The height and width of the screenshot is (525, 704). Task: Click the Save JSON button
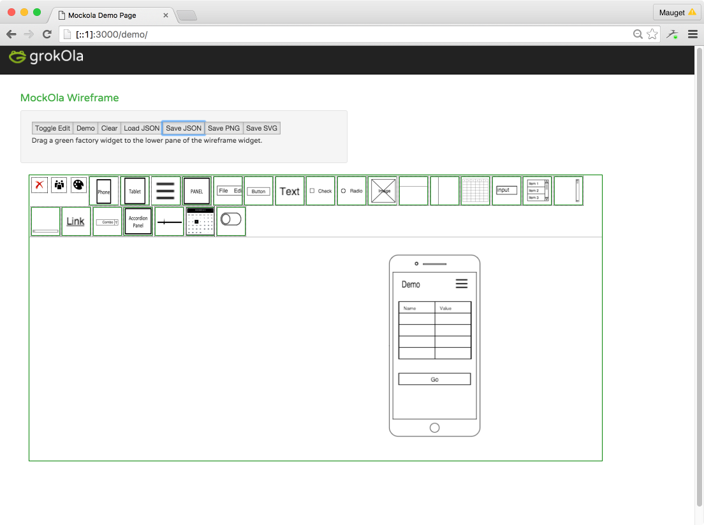pyautogui.click(x=184, y=128)
